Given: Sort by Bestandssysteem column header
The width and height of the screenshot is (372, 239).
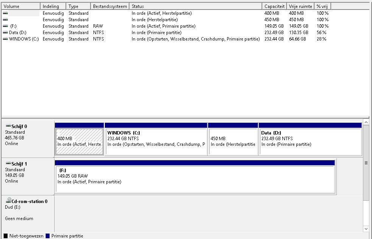Looking at the screenshot, I should [110, 6].
